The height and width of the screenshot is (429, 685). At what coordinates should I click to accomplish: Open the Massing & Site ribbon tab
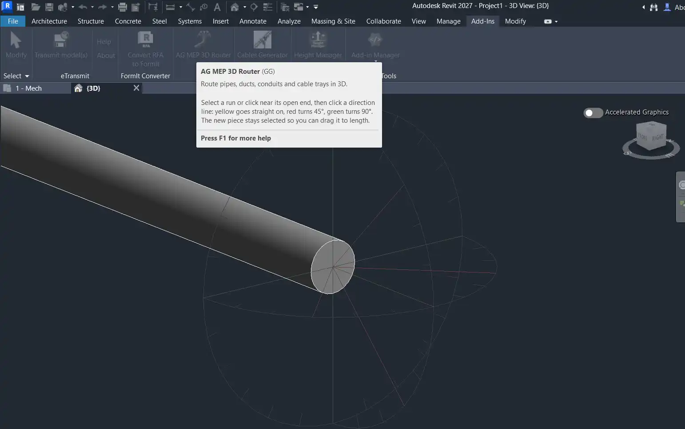pyautogui.click(x=333, y=21)
